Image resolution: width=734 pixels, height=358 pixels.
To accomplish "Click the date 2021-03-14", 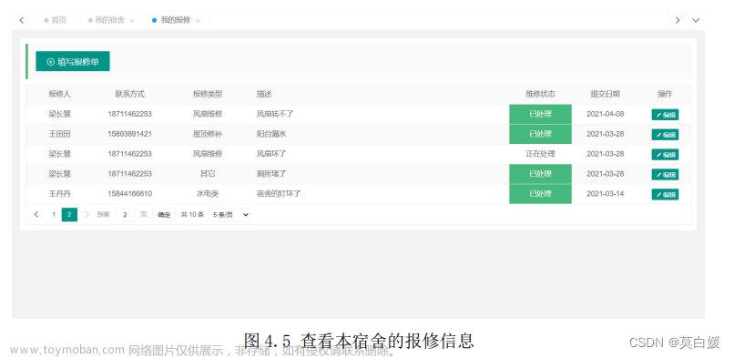I will [x=606, y=194].
